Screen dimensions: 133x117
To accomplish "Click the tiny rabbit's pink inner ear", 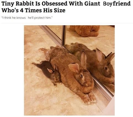I will pos(50,71).
